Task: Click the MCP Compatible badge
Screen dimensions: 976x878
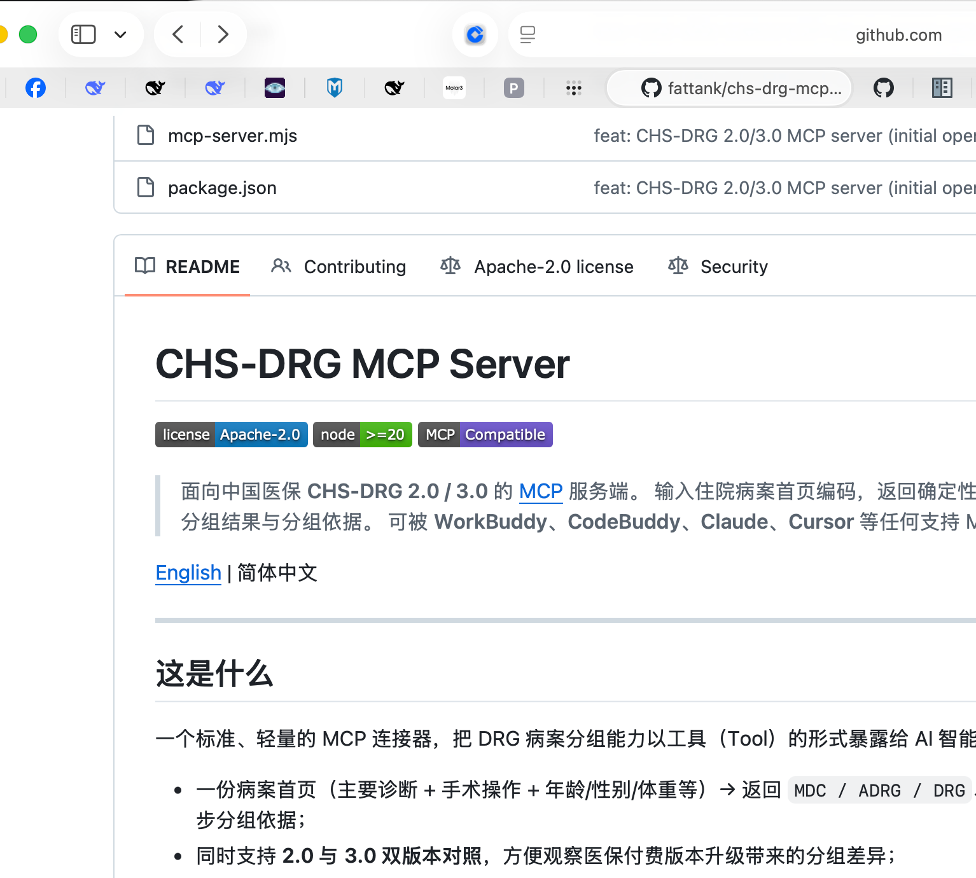Action: click(485, 435)
